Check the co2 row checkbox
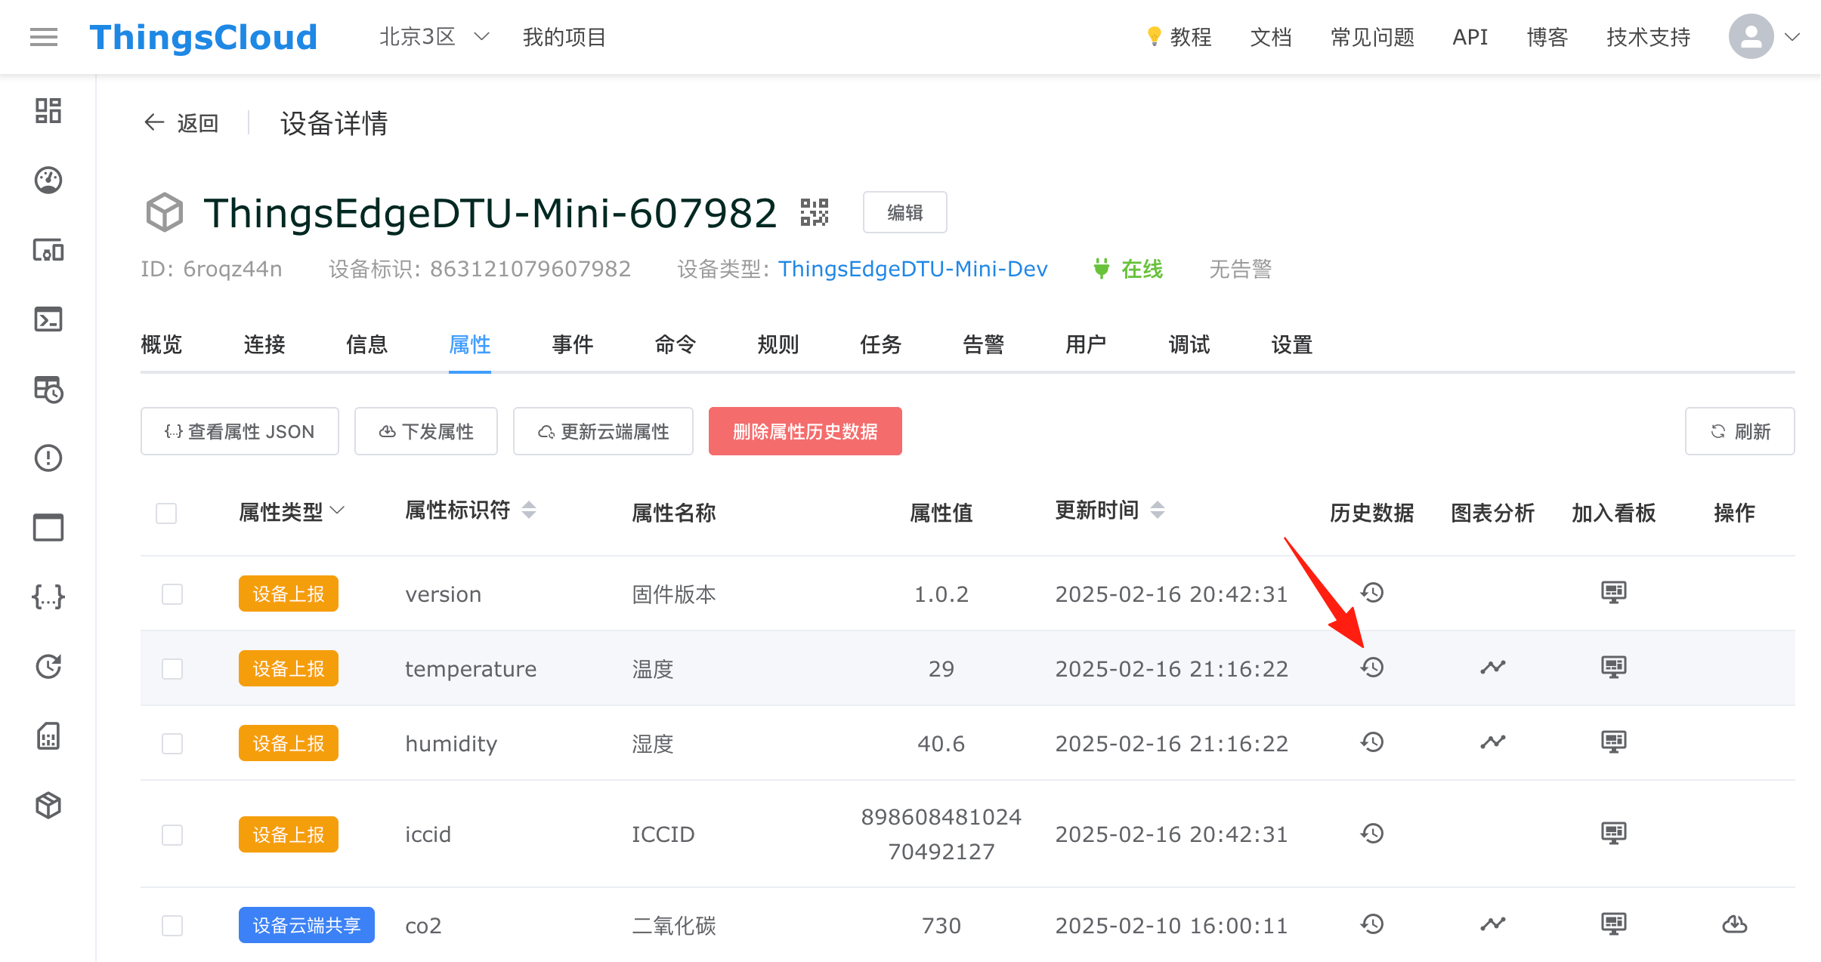This screenshot has height=962, width=1821. coord(172,926)
